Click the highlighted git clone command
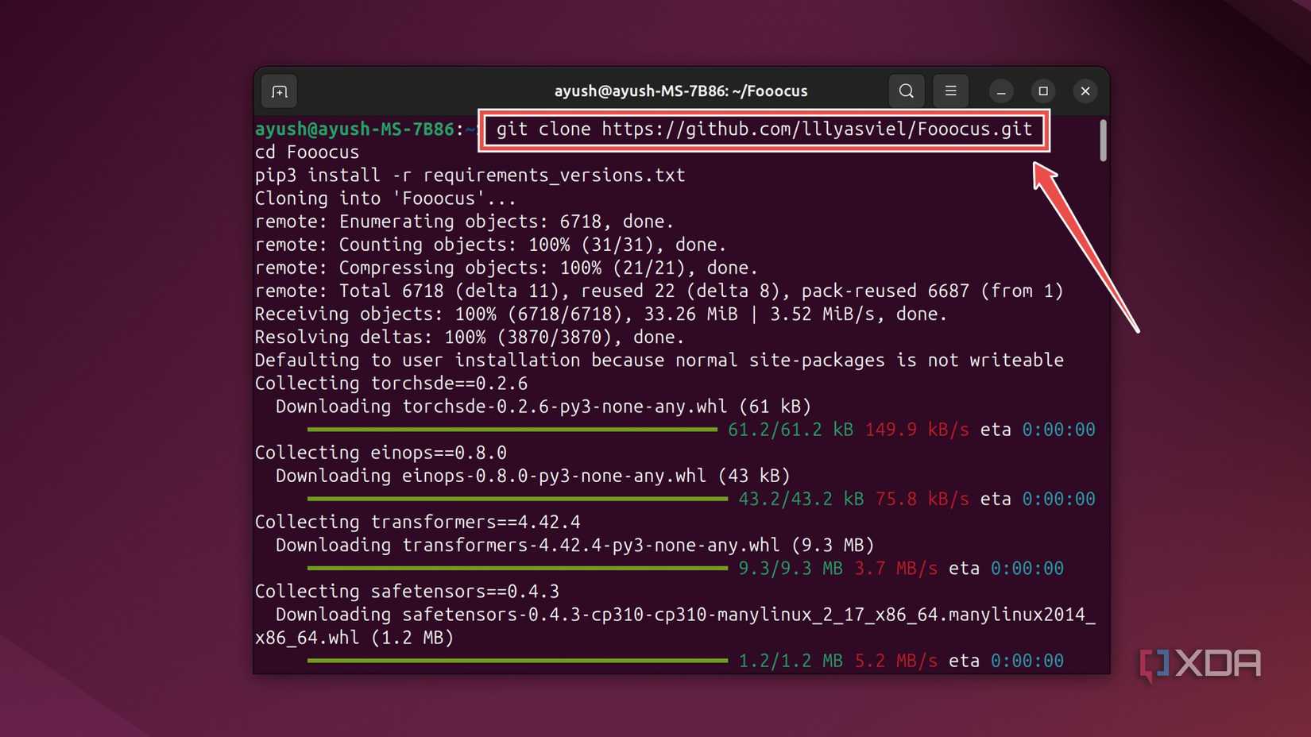This screenshot has width=1311, height=737. 763,129
